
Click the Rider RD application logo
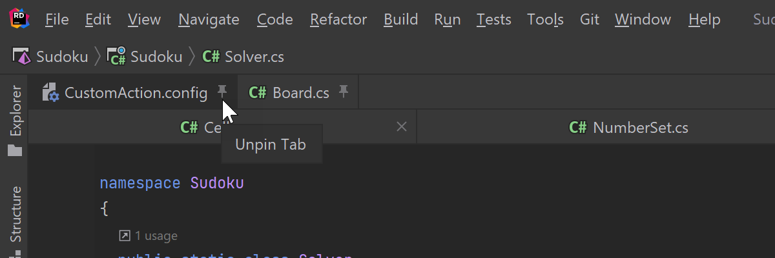click(19, 19)
